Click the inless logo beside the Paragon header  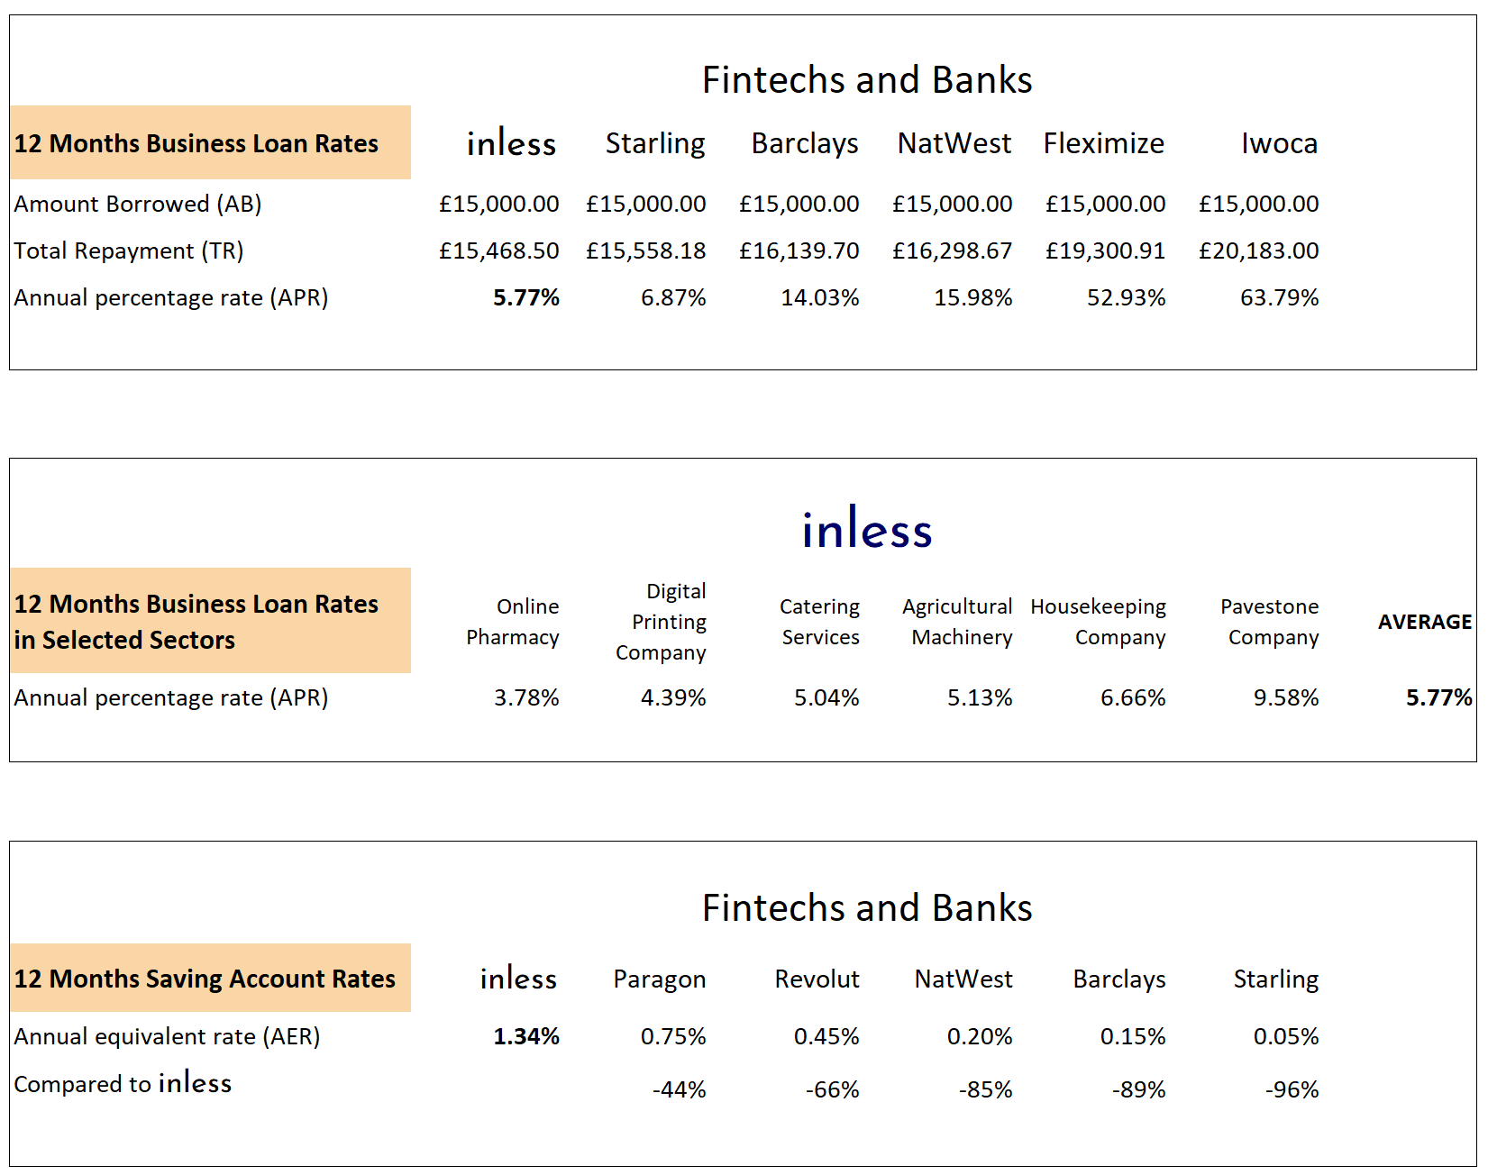[x=518, y=979]
